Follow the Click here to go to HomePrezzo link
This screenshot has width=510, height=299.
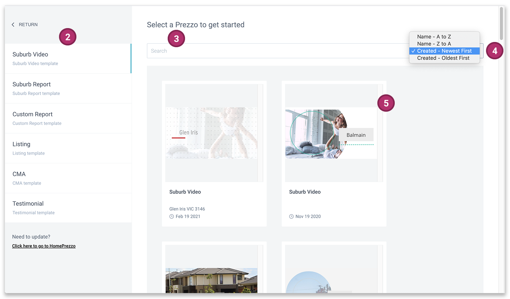tap(44, 246)
